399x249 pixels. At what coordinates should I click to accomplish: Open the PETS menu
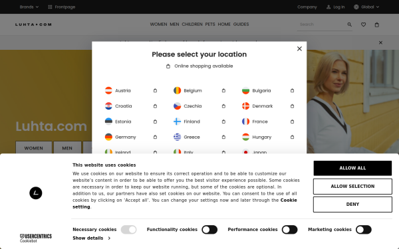point(210,25)
